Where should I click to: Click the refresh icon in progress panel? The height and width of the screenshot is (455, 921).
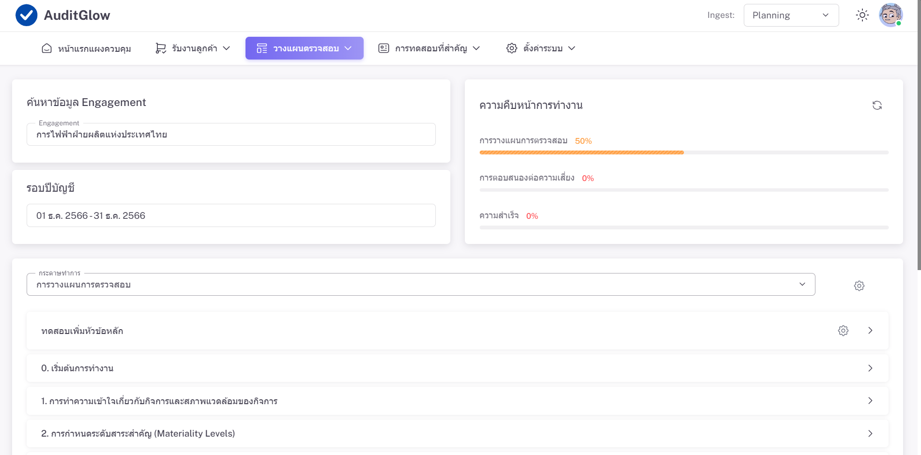point(877,106)
